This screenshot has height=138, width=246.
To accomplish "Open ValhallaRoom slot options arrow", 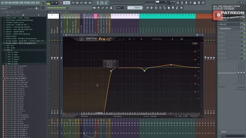I will point(219,29).
